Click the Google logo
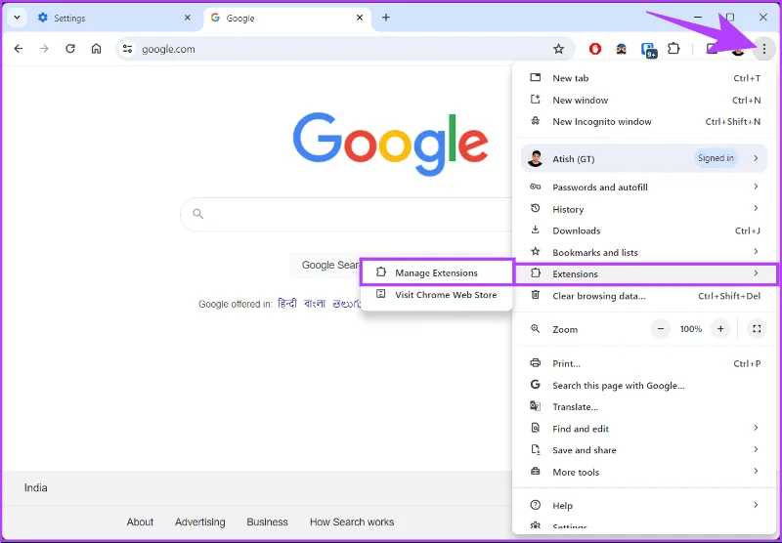This screenshot has width=782, height=543. click(x=390, y=144)
